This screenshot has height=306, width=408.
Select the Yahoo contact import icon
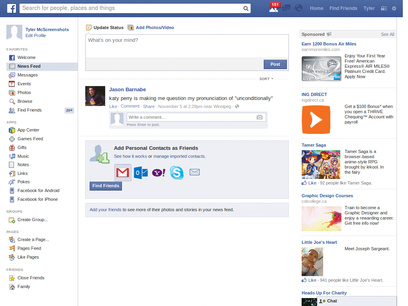click(159, 173)
